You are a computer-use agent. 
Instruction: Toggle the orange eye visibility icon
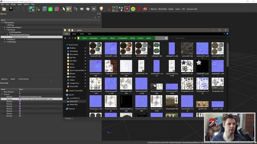[88, 9]
